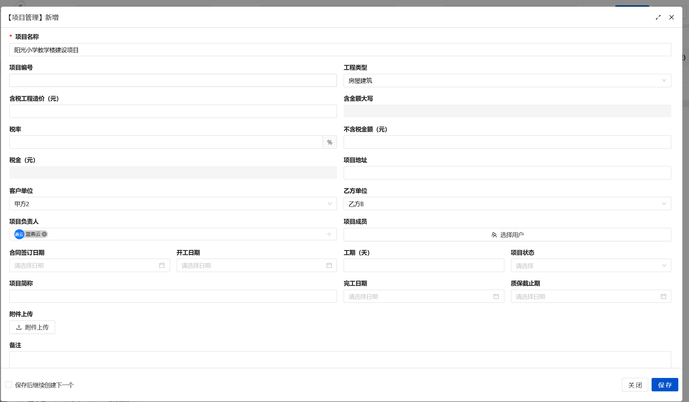Expand the 项目状态 select box
The image size is (689, 402).
tap(590, 266)
